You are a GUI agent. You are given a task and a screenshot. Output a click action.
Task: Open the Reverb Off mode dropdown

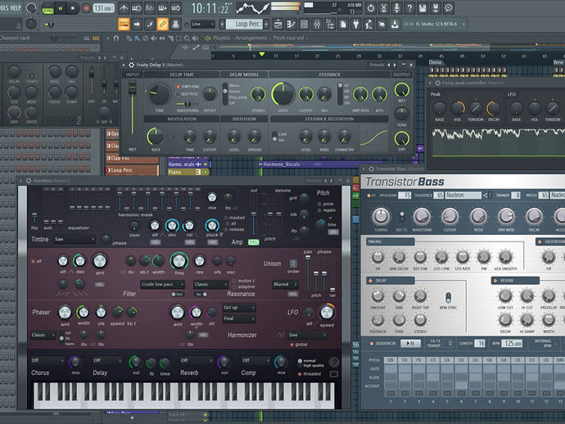197,360
